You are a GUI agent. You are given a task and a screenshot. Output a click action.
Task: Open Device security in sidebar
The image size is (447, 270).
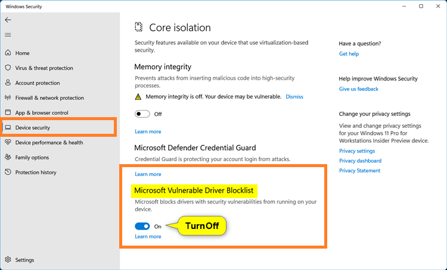[x=33, y=127]
